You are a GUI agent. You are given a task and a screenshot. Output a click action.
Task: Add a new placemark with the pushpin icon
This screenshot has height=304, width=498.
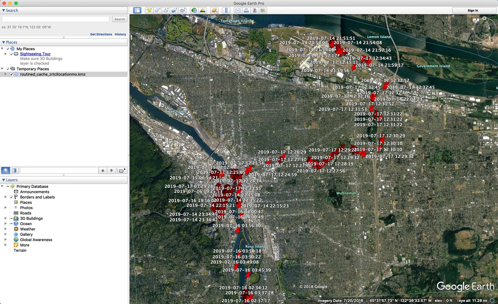point(149,10)
